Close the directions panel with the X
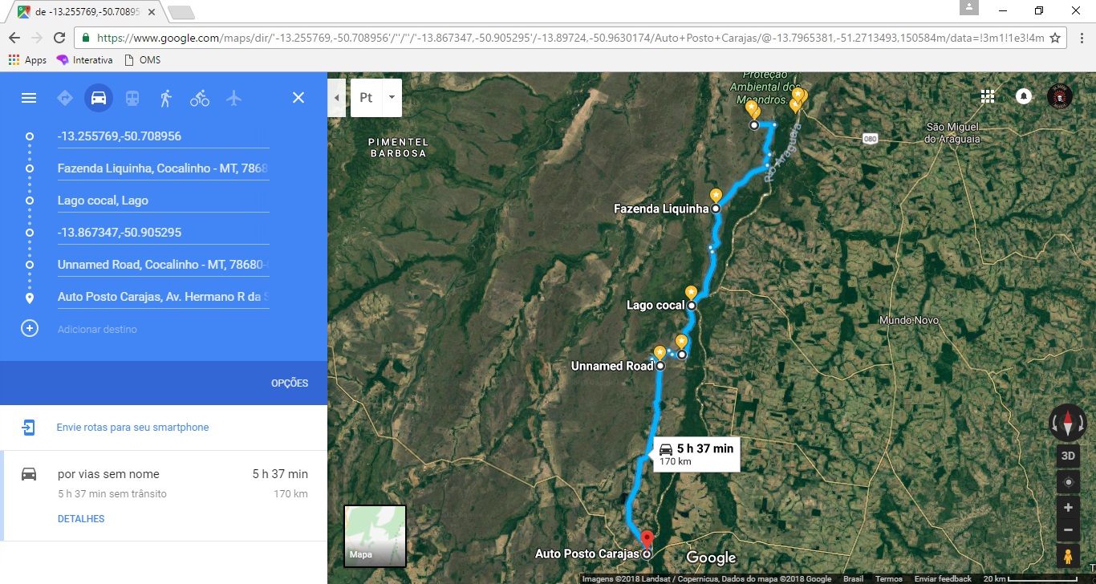Screen dimensions: 1096x584 pos(298,98)
